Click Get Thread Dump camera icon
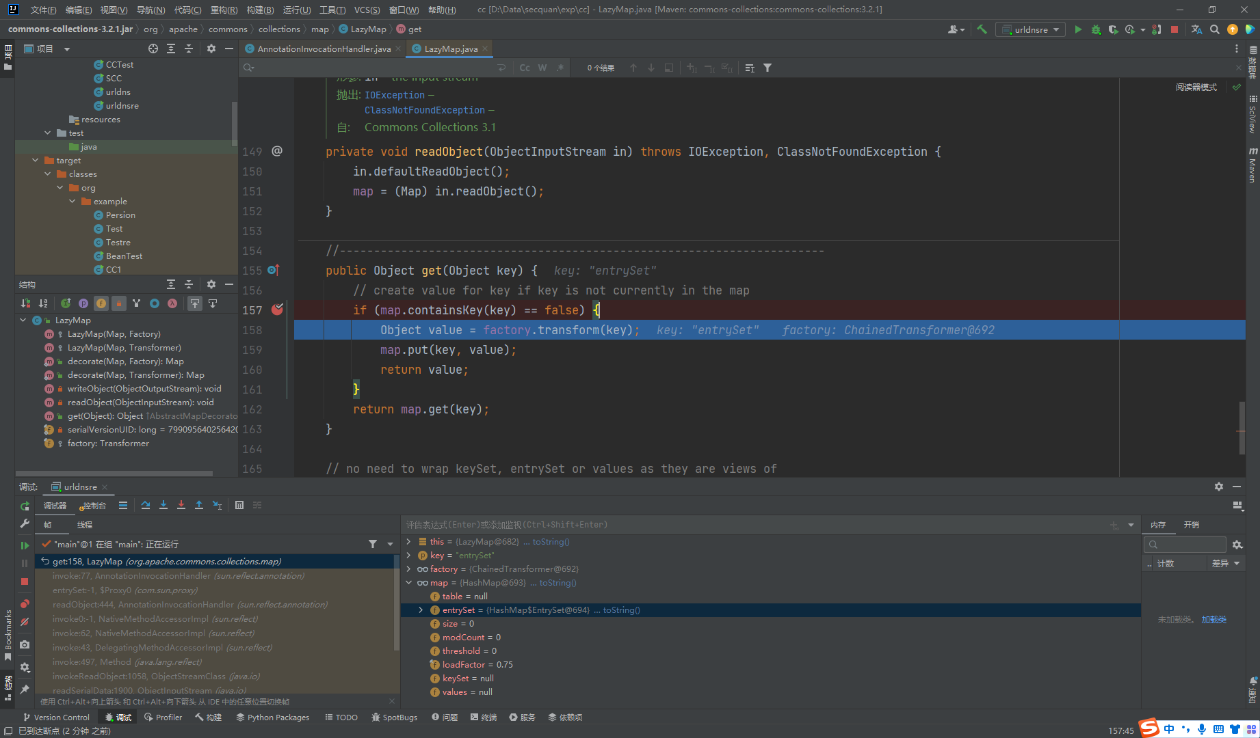1260x738 pixels. point(25,644)
